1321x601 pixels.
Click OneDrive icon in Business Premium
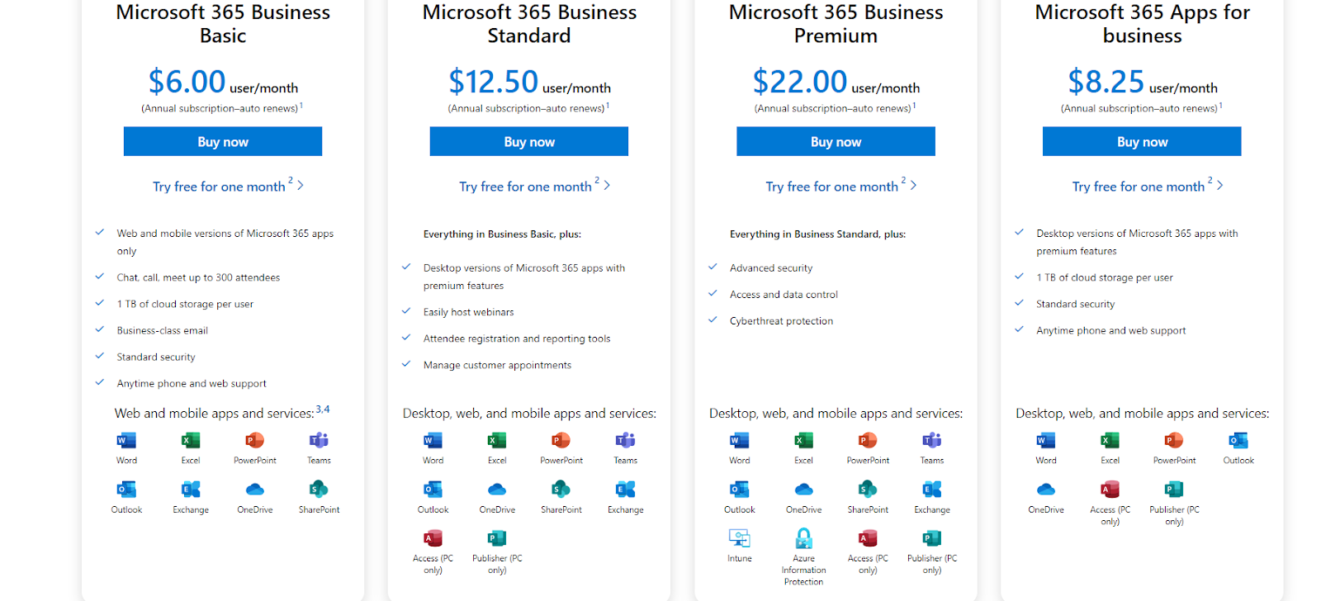click(x=803, y=490)
